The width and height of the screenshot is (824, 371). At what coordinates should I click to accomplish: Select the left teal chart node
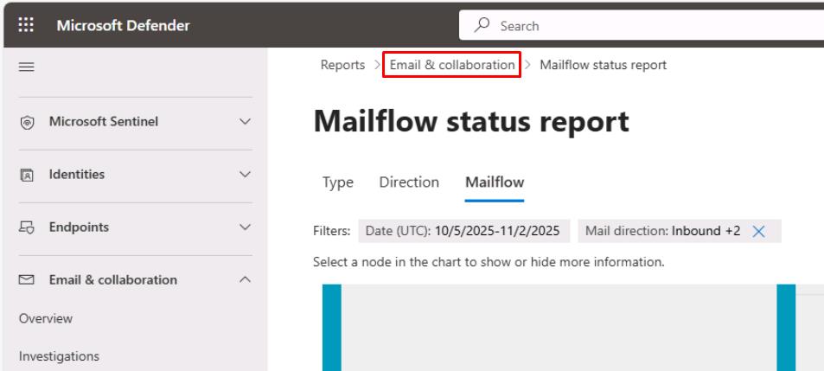click(x=332, y=329)
